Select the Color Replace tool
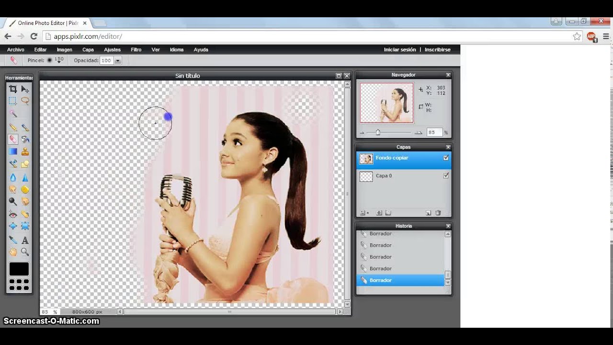 [13, 164]
